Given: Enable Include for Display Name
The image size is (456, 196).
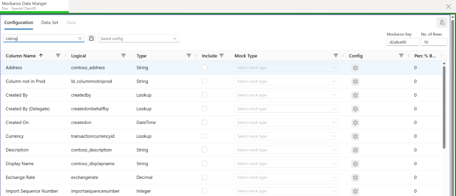Looking at the screenshot, I should coord(205,163).
